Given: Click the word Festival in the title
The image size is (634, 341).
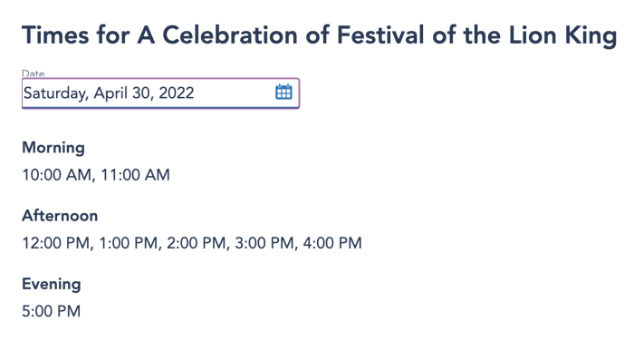Looking at the screenshot, I should (x=380, y=34).
